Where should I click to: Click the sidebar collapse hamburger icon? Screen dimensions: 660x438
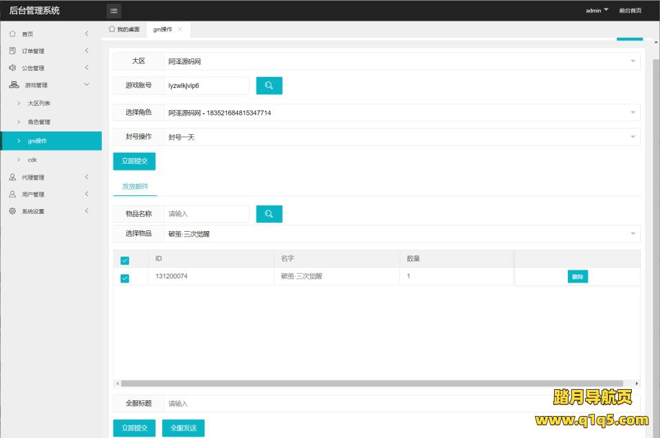click(114, 10)
